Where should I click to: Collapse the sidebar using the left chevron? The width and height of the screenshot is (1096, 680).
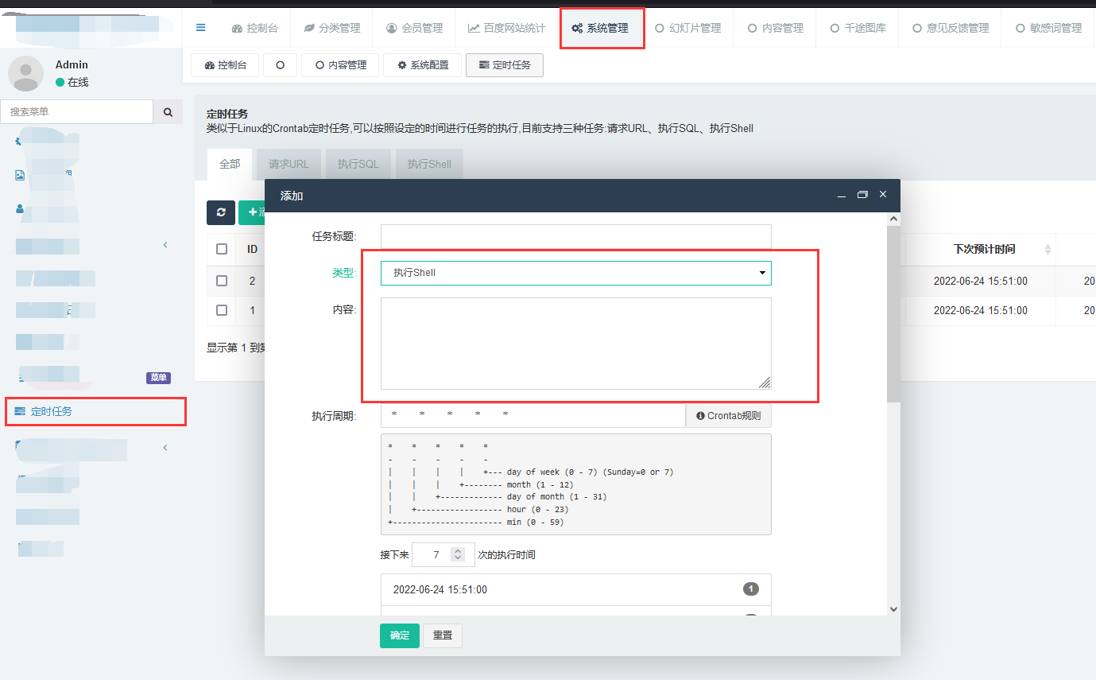[165, 245]
